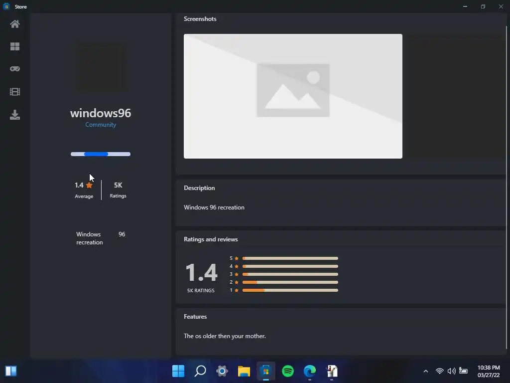Open the Gaming section controller icon
This screenshot has height=383, width=510.
[x=14, y=69]
